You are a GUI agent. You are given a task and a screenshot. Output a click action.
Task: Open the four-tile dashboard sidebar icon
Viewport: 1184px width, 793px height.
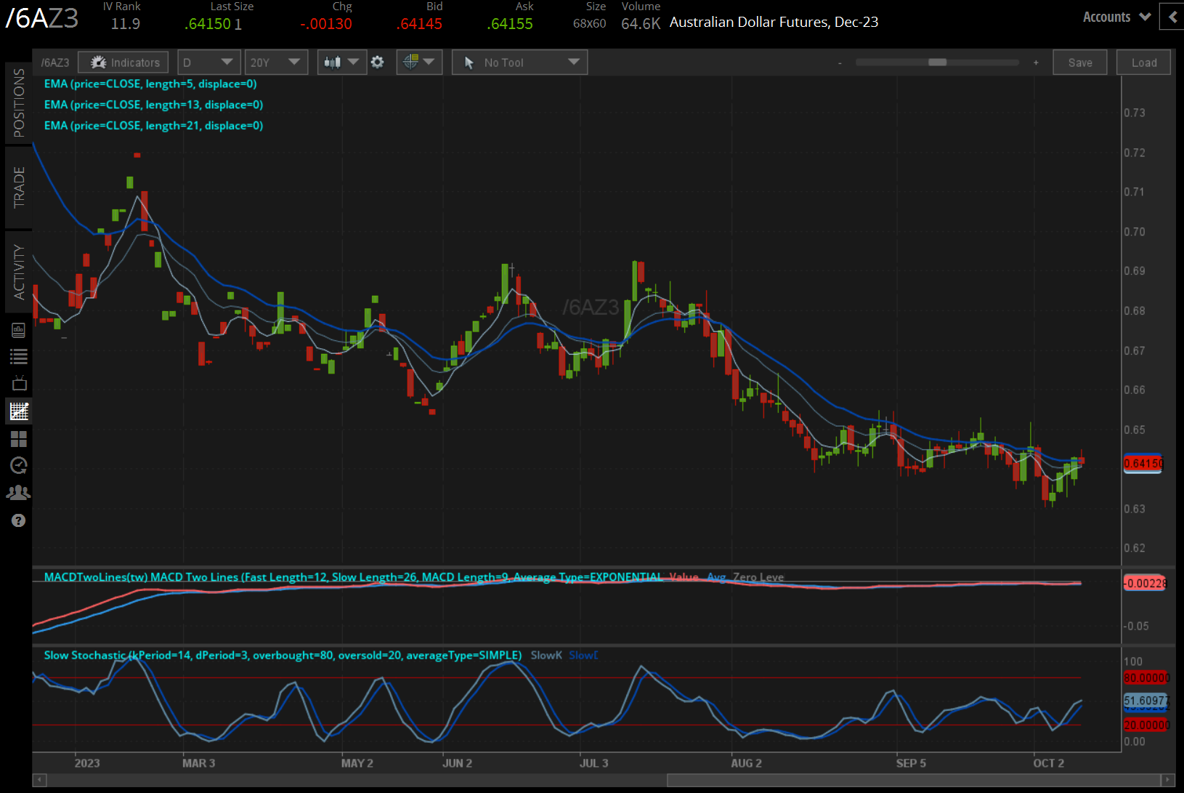click(19, 439)
